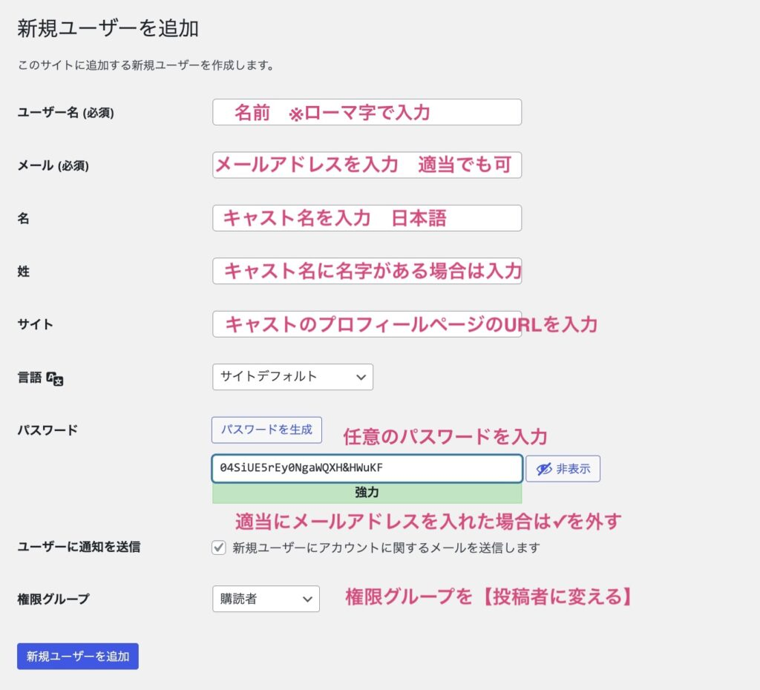Viewport: 760px width, 690px height.
Task: Click the 権限グループ field label
Action: [x=53, y=599]
